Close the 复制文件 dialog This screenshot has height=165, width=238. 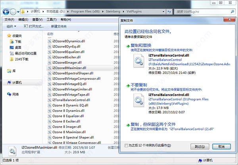230,19
